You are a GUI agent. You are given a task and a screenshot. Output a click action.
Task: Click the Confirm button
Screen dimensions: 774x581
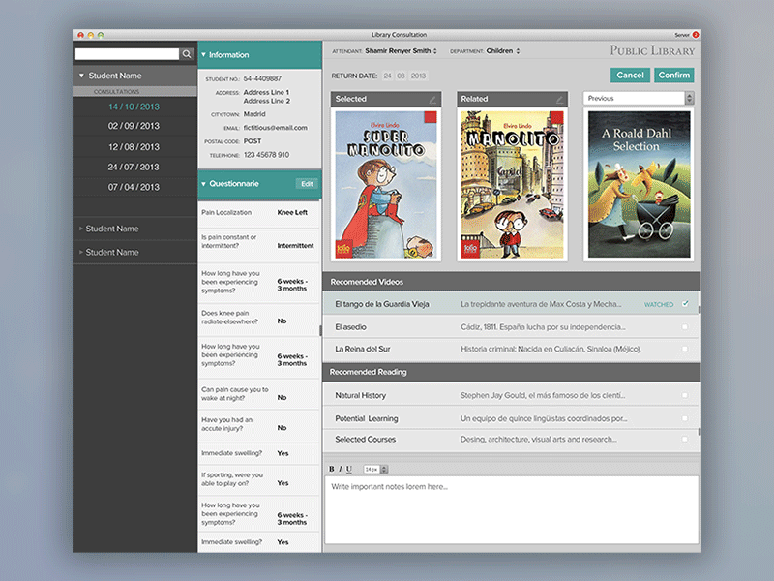click(x=673, y=75)
